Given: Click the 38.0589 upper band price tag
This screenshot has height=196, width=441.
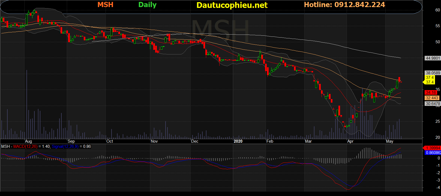Looking at the screenshot, I should click(x=433, y=73).
